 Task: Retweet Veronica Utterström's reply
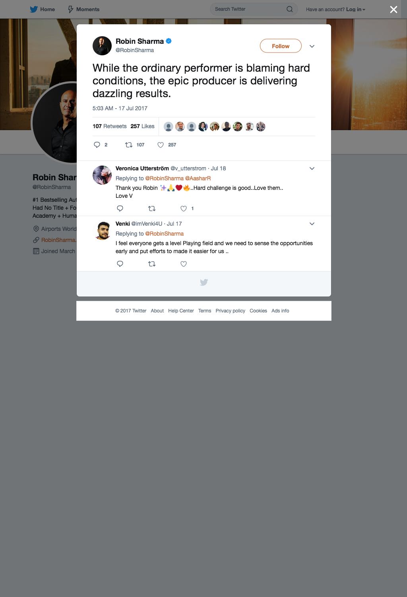click(x=152, y=209)
